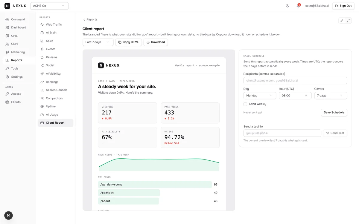
Task: Open the ACME Co client selector
Action: [x=49, y=6]
